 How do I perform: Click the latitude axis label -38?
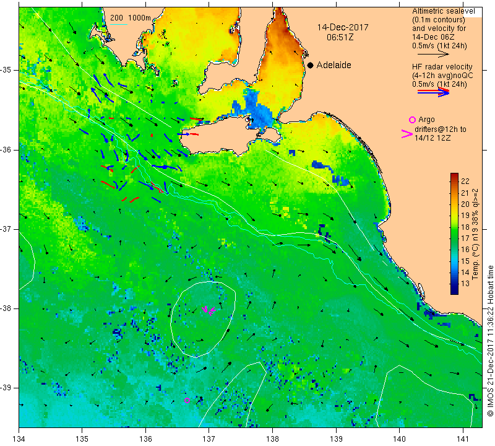(x=6, y=308)
